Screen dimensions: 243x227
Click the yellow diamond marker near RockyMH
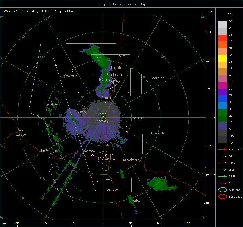[x=72, y=70]
